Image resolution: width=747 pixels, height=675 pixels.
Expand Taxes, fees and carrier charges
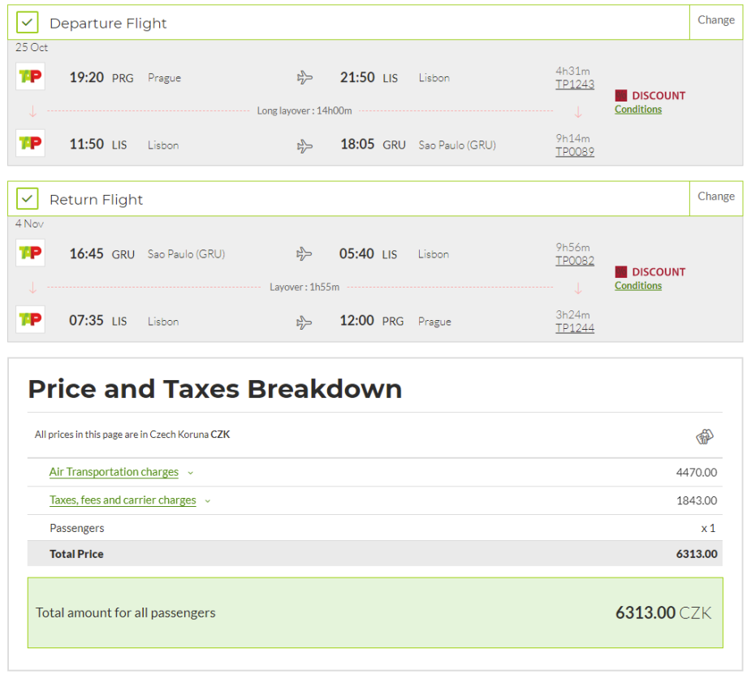[123, 500]
